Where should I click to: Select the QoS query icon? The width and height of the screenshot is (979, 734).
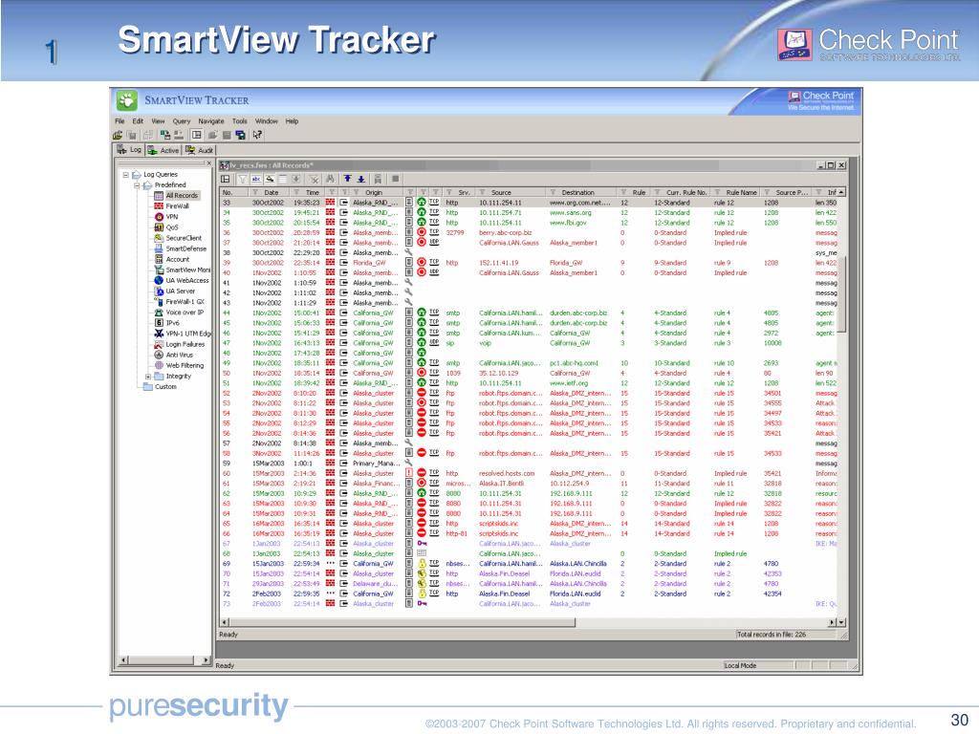coord(159,227)
